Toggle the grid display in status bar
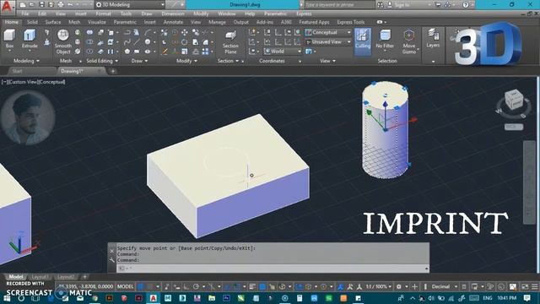The height and width of the screenshot is (304, 540). 141,287
